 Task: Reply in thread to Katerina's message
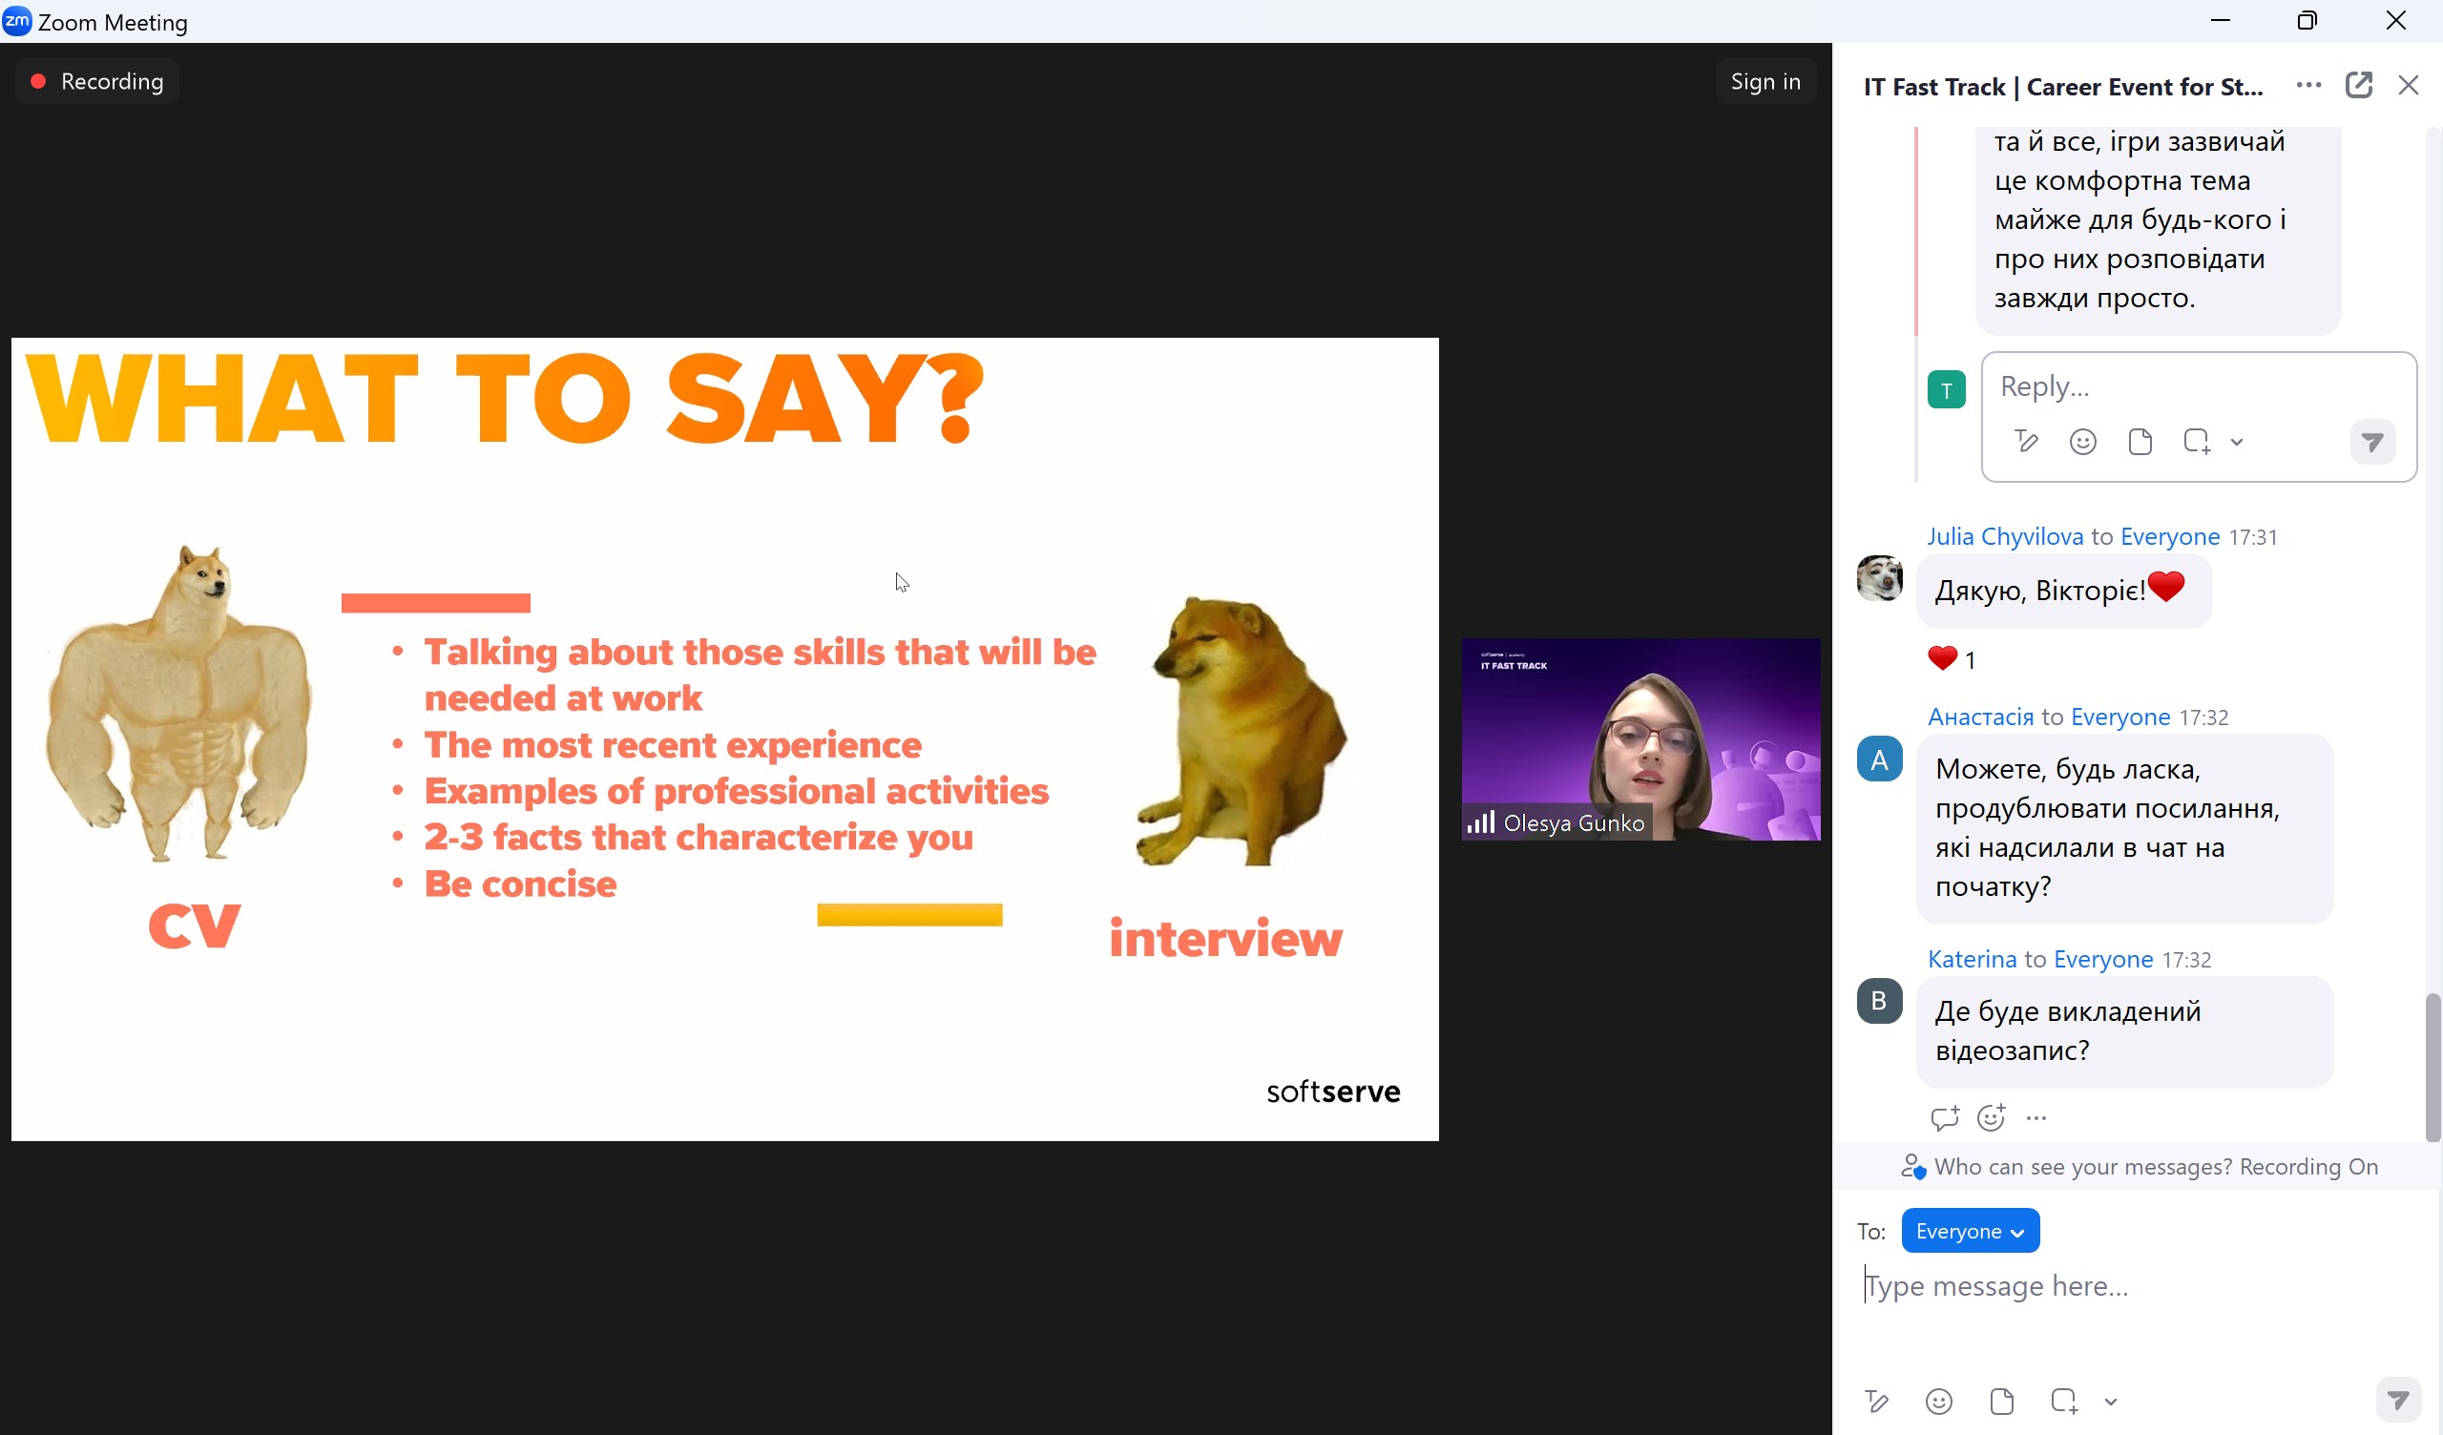click(x=1944, y=1118)
